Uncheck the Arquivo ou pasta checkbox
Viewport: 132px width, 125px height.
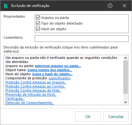[x=38, y=18]
